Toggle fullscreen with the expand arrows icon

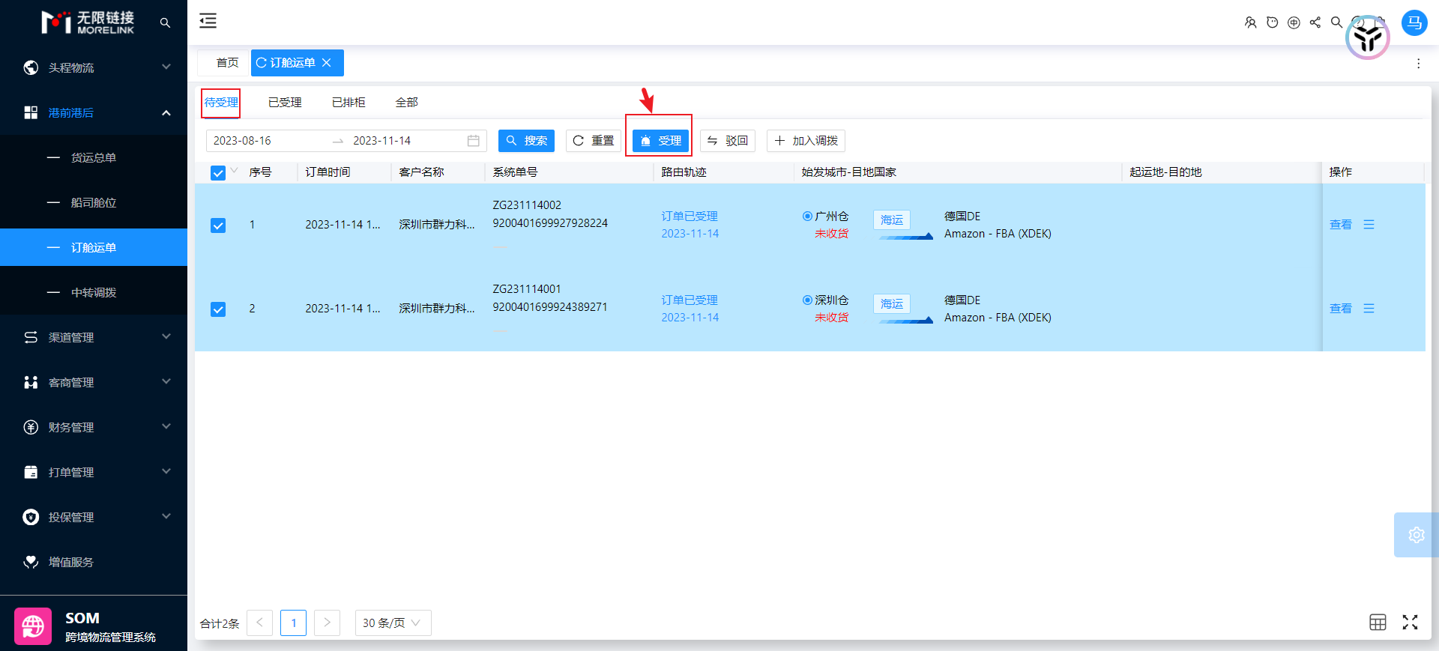coord(1410,623)
